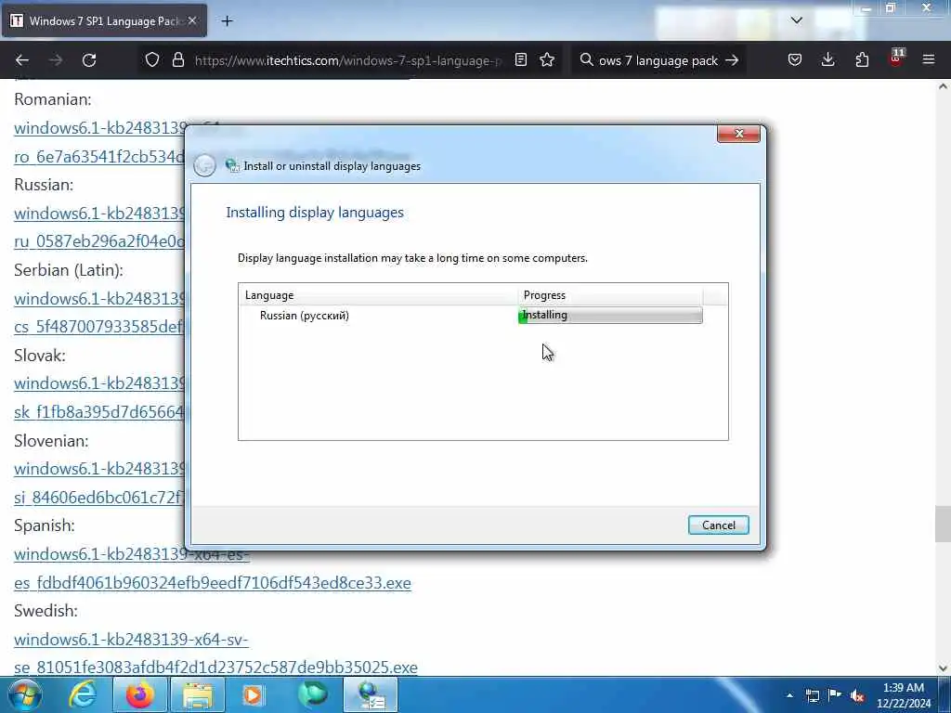
Task: Open the clock showing 1:39 AM
Action: coord(904,695)
